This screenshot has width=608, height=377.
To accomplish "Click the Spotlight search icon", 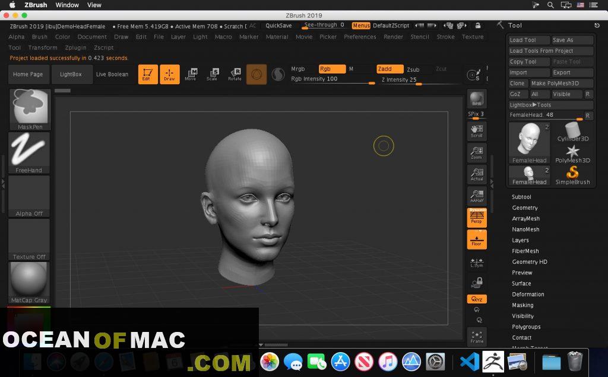I will (550, 5).
